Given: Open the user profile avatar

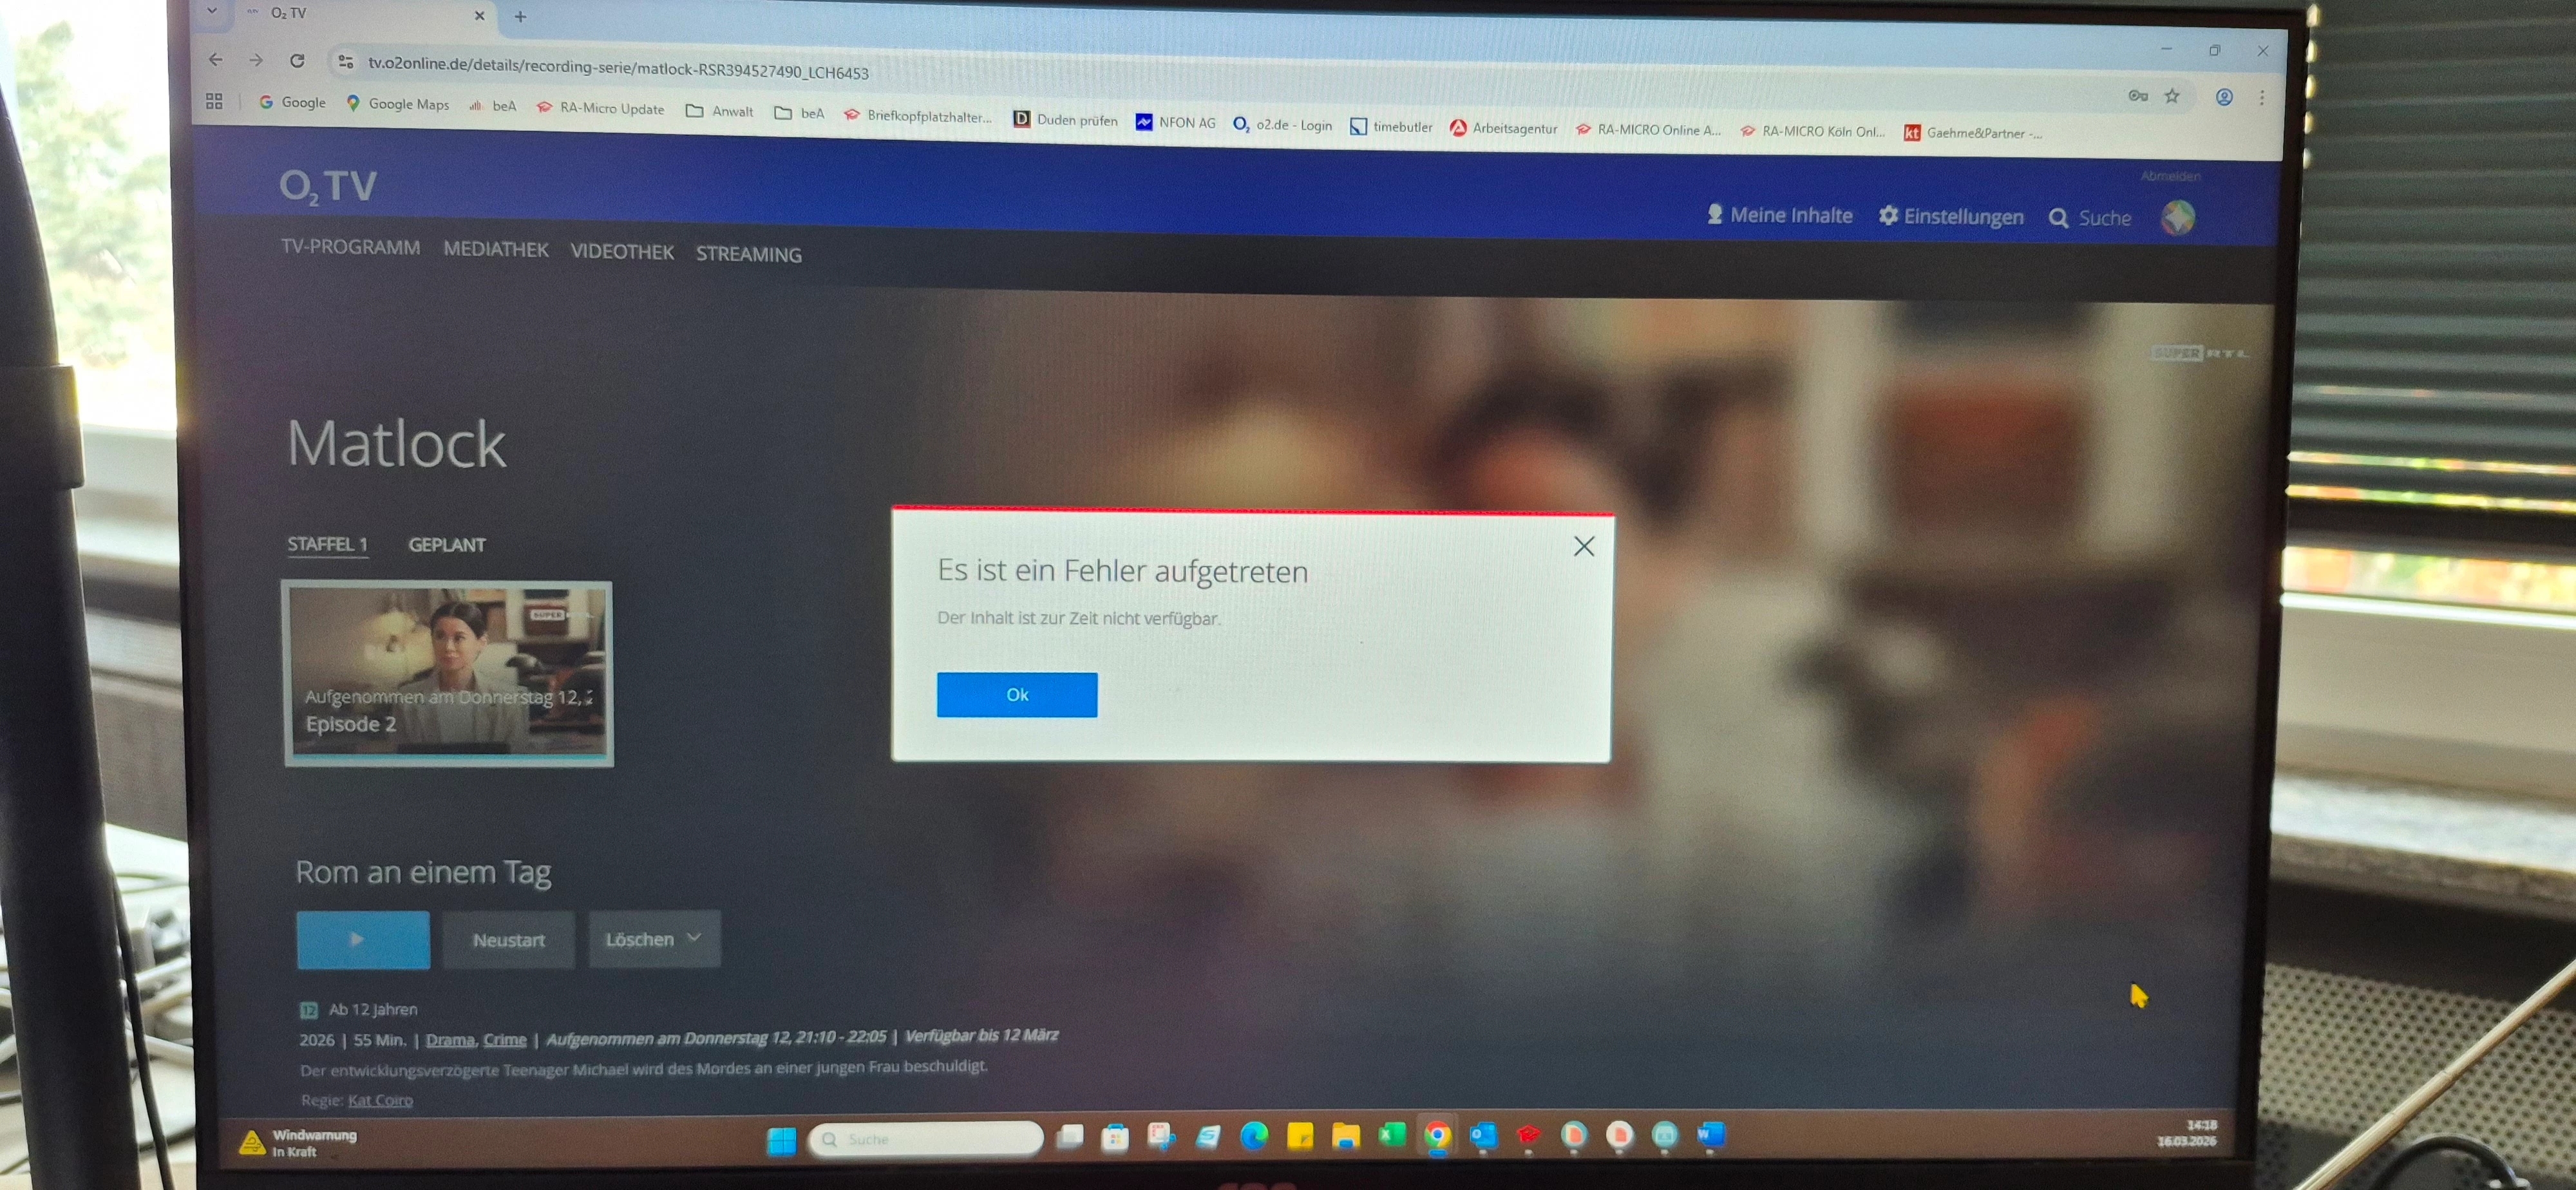Looking at the screenshot, I should click(2177, 217).
